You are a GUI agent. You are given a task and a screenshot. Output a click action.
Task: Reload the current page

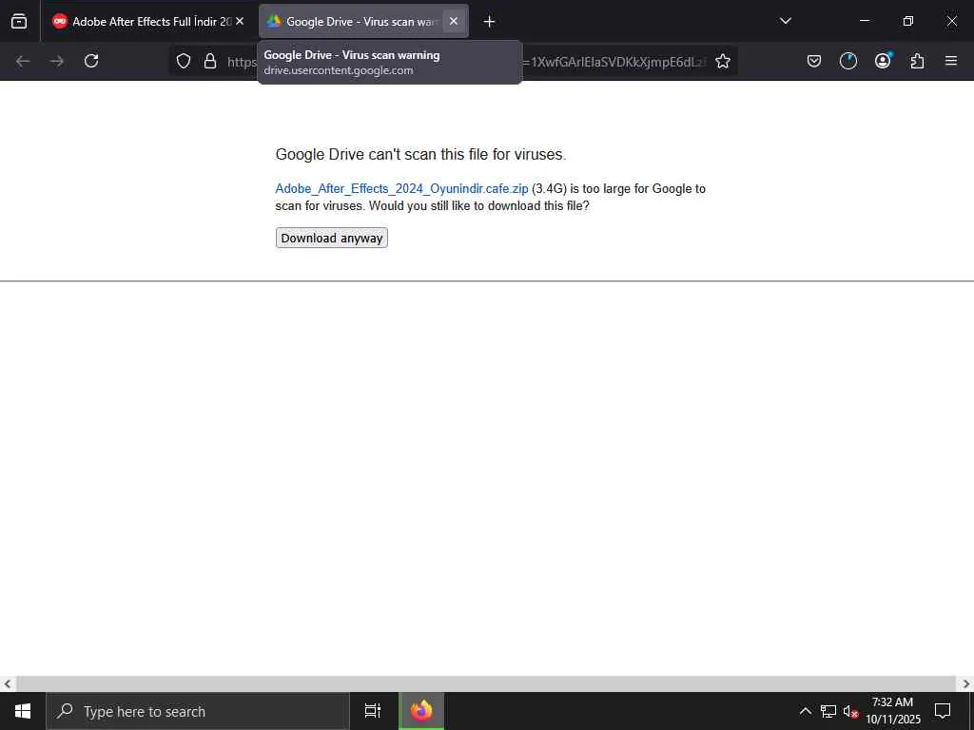(x=91, y=61)
